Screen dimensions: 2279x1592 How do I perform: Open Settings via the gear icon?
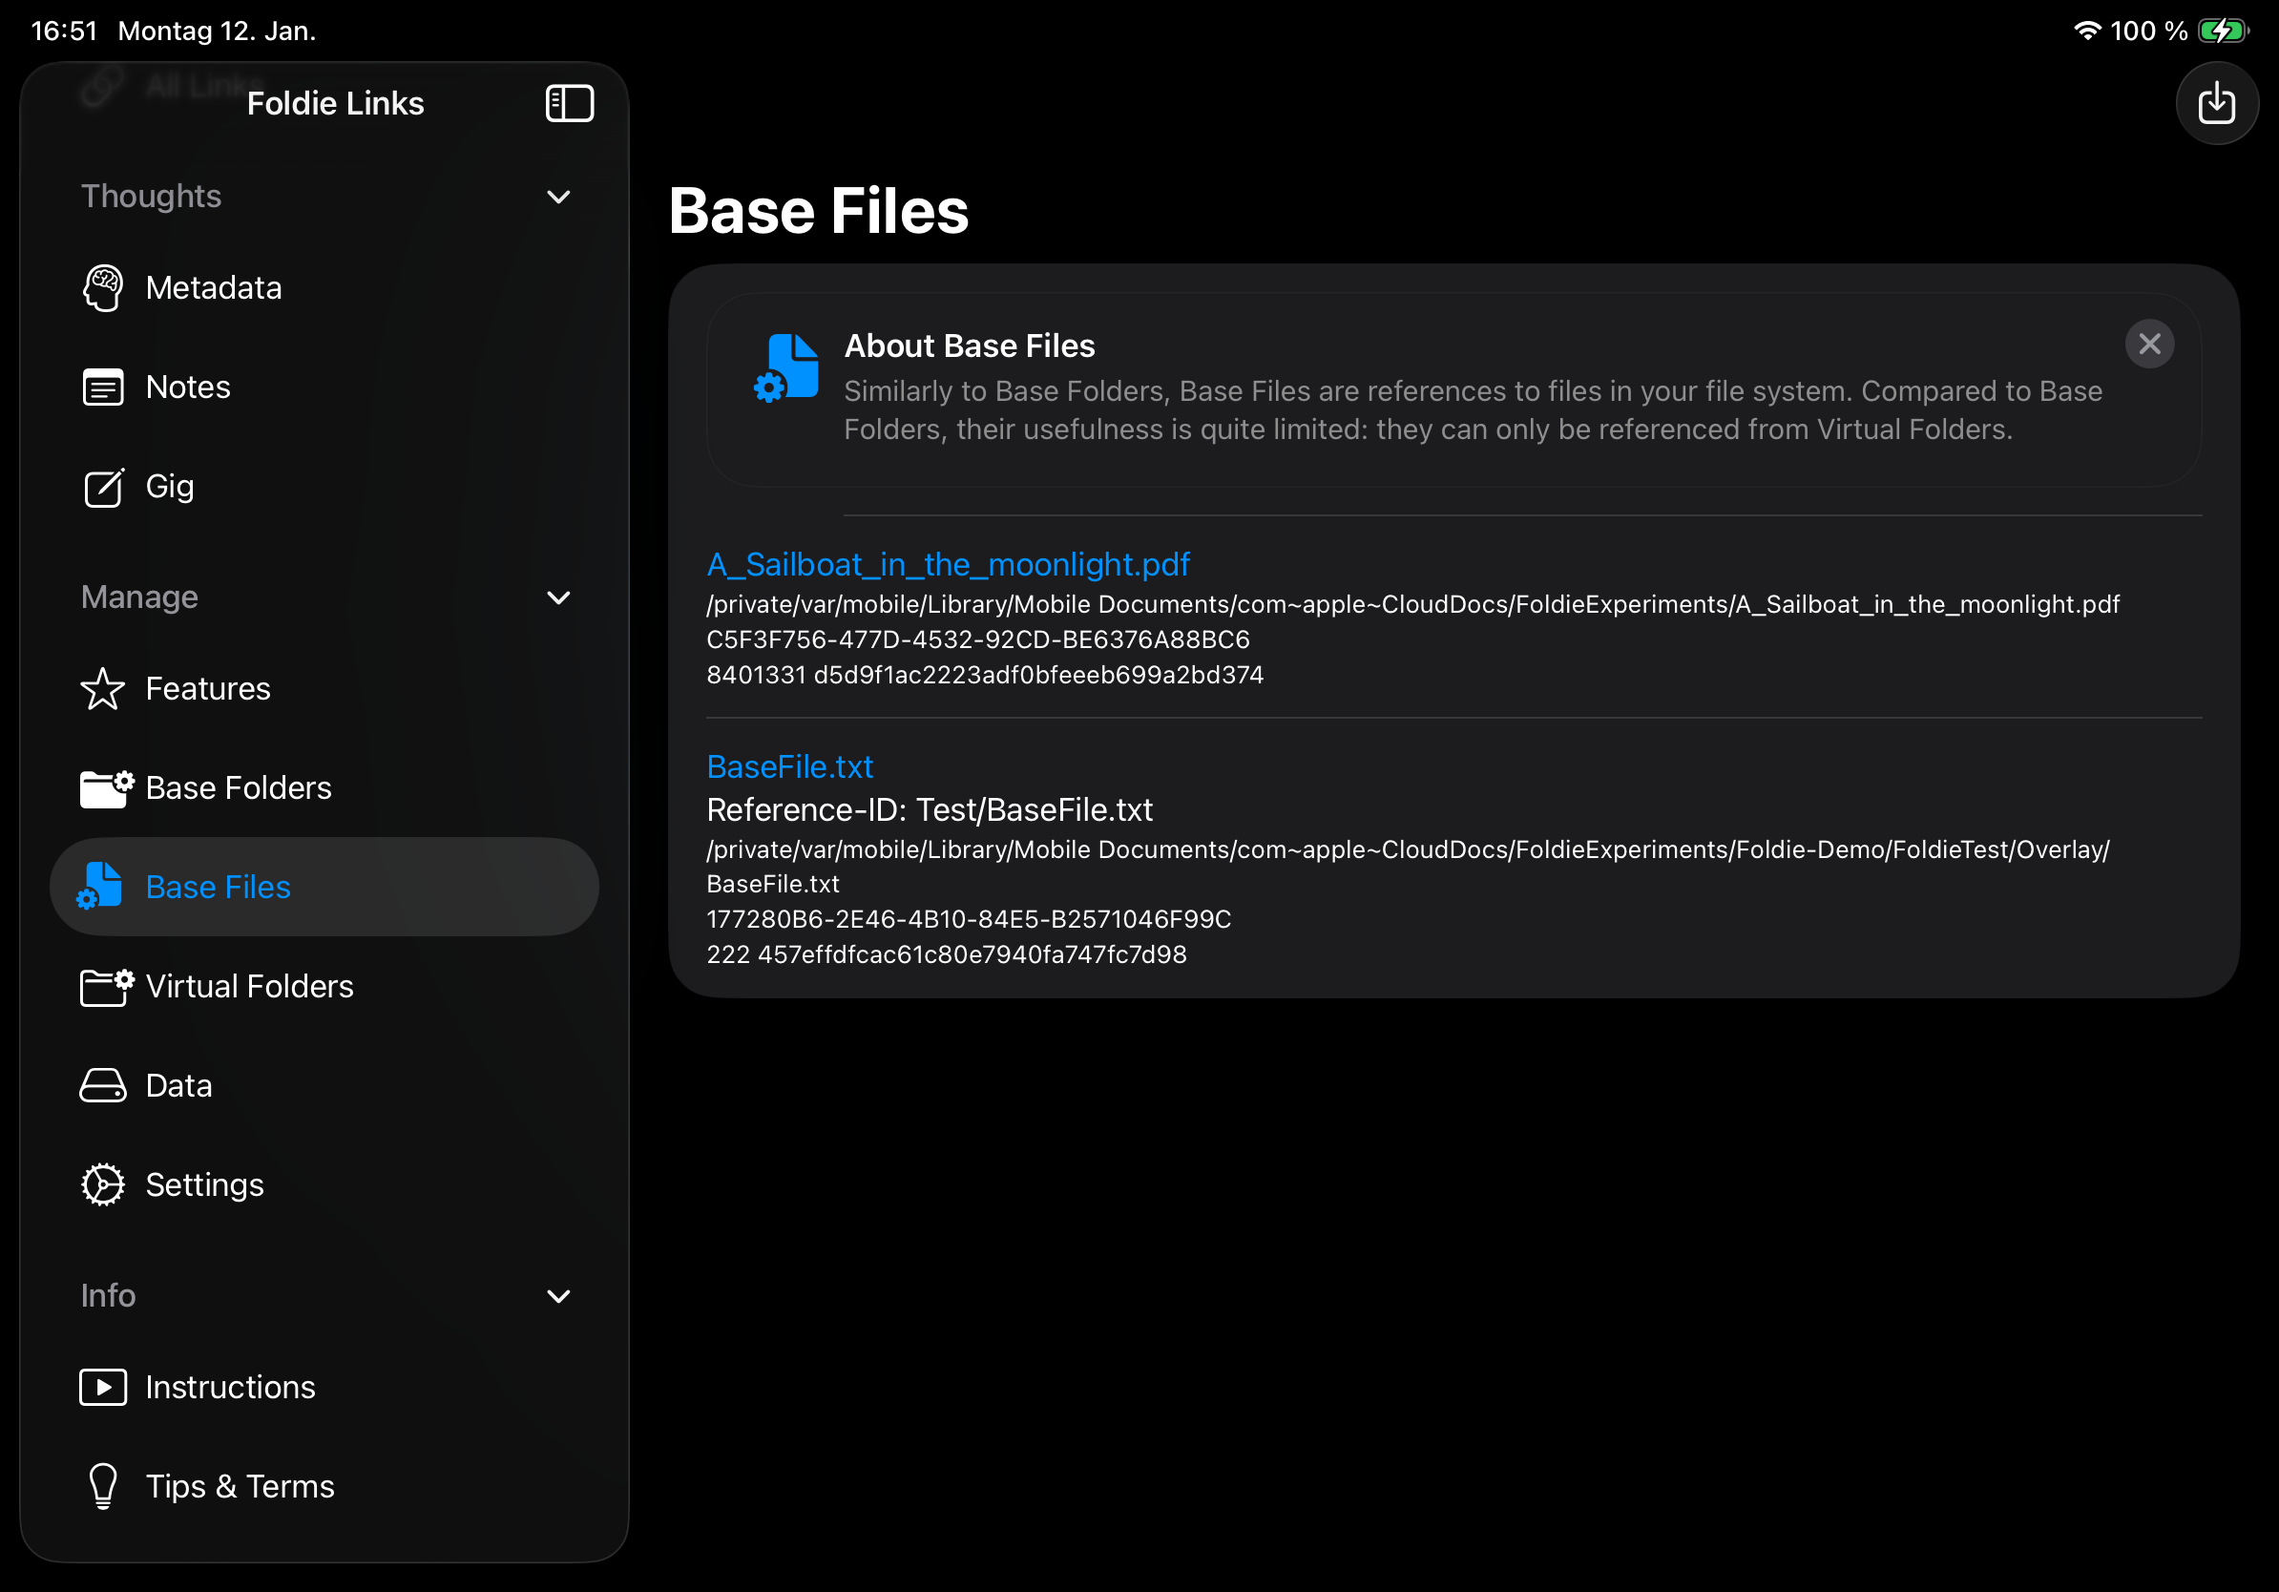click(x=102, y=1184)
